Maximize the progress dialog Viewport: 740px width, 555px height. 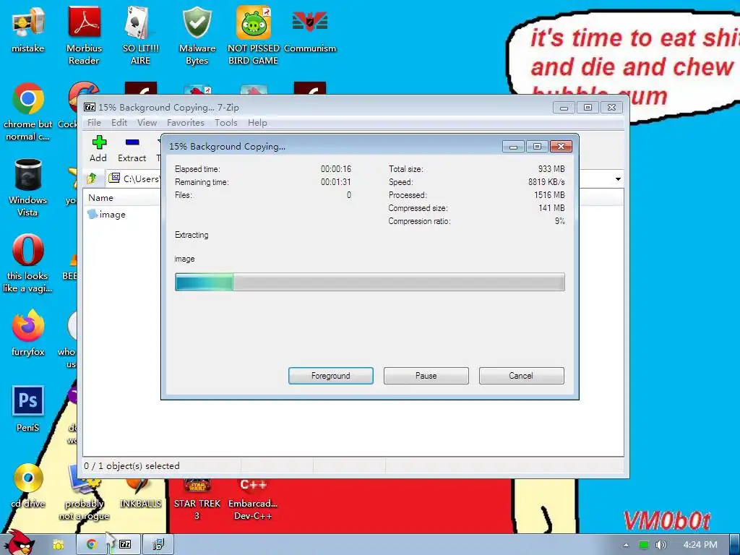coord(537,146)
